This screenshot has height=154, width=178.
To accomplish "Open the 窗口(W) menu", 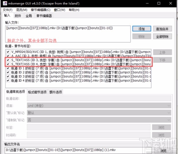I will pos(60,10).
